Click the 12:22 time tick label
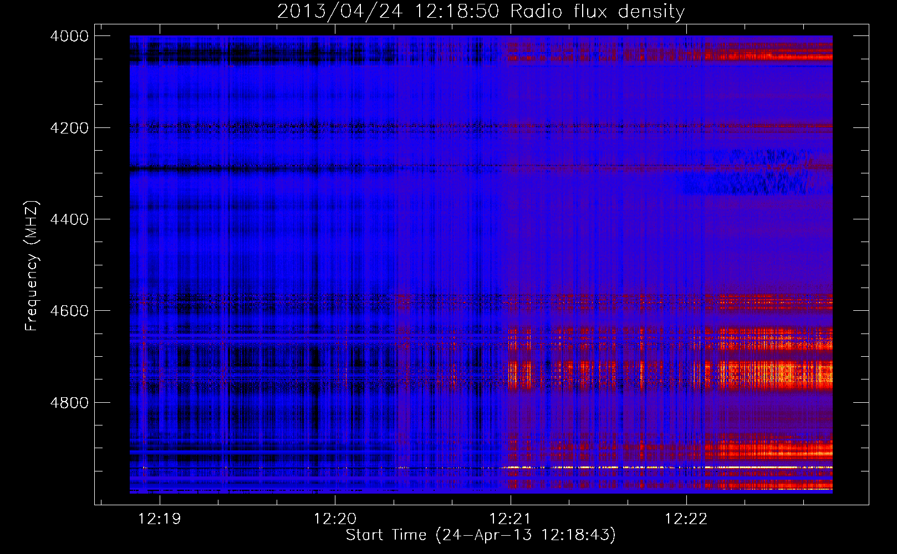897x554 pixels. (x=686, y=519)
